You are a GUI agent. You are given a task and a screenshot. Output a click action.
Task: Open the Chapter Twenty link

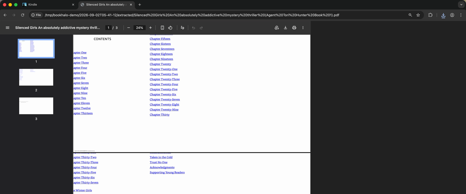[x=160, y=64]
